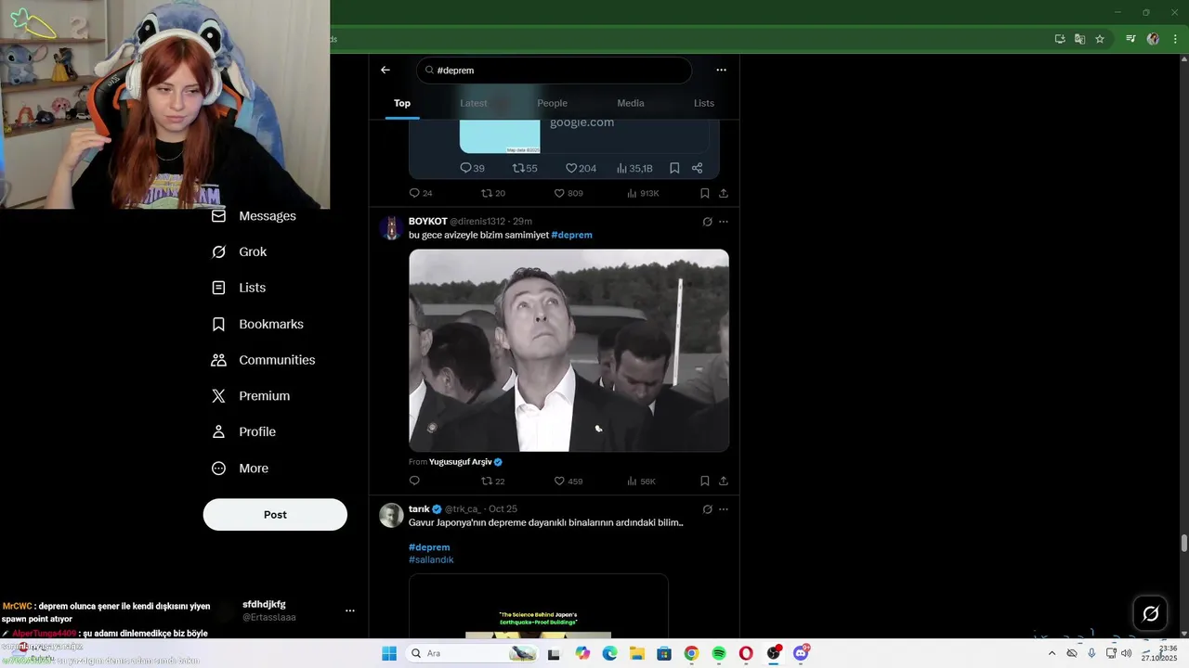Like the quoted tweet with 204 likes
This screenshot has width=1189, height=668.
click(x=581, y=168)
